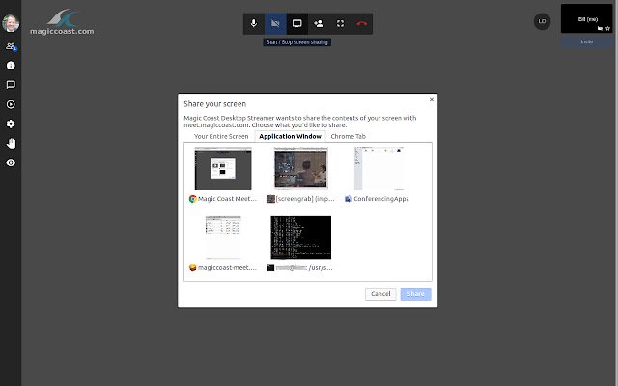Toggle full screen mode icon

(x=340, y=23)
